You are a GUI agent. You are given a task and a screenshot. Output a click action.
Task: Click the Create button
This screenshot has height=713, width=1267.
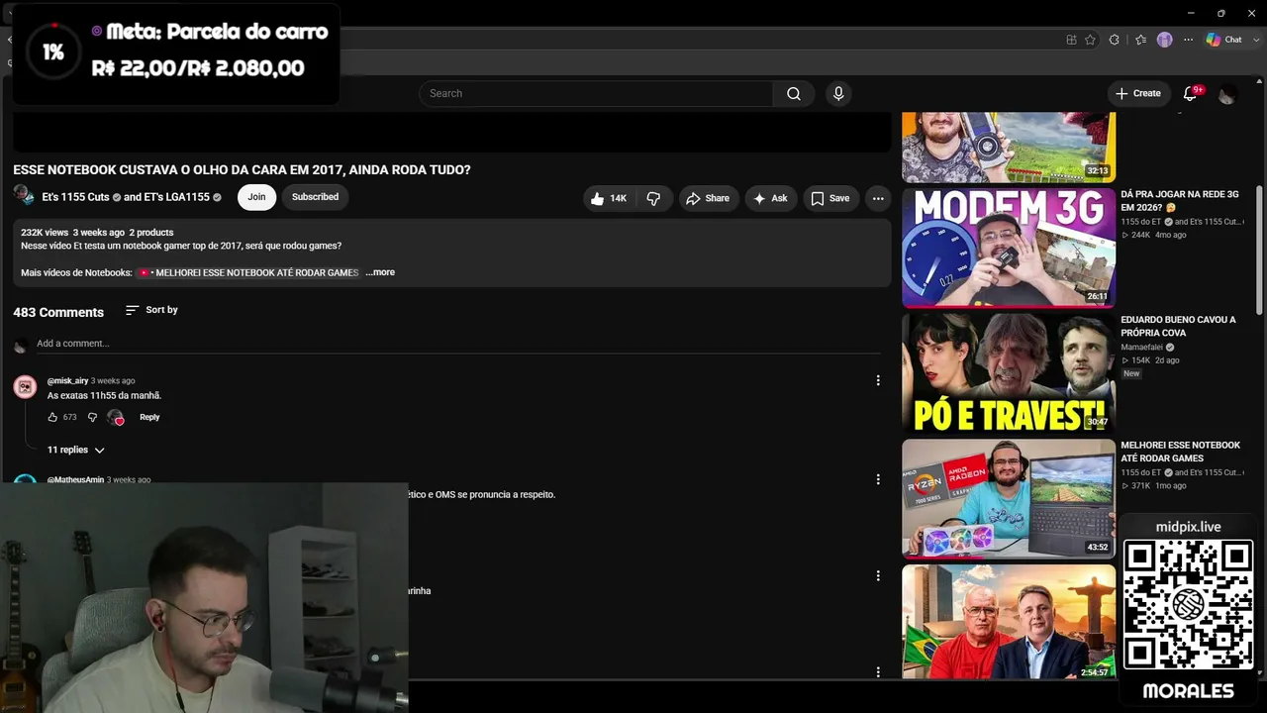click(1137, 93)
